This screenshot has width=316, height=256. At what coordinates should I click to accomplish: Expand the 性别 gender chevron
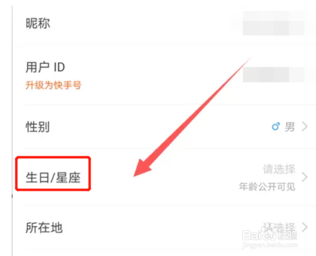tap(305, 126)
